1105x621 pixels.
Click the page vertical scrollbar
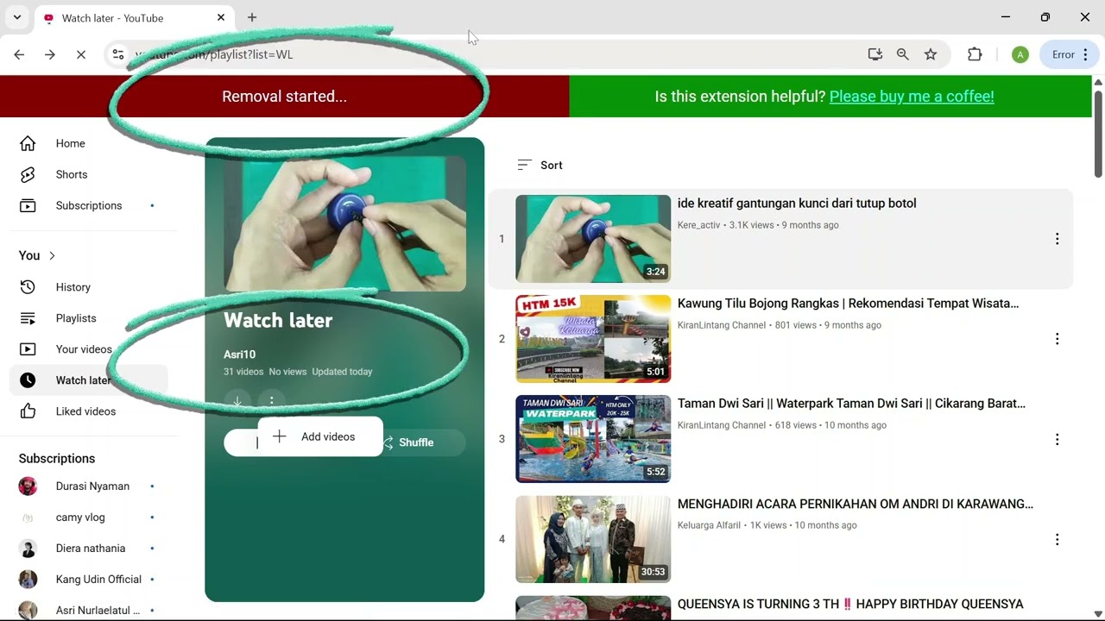point(1098,133)
